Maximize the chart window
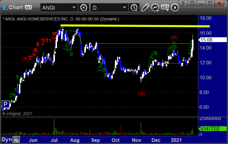Viewport: 228px width, 144px height. coord(210,3)
